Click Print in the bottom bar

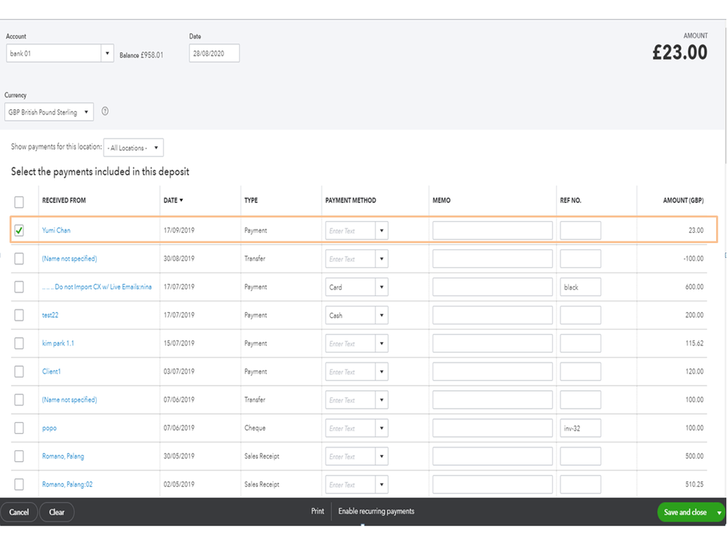(317, 512)
